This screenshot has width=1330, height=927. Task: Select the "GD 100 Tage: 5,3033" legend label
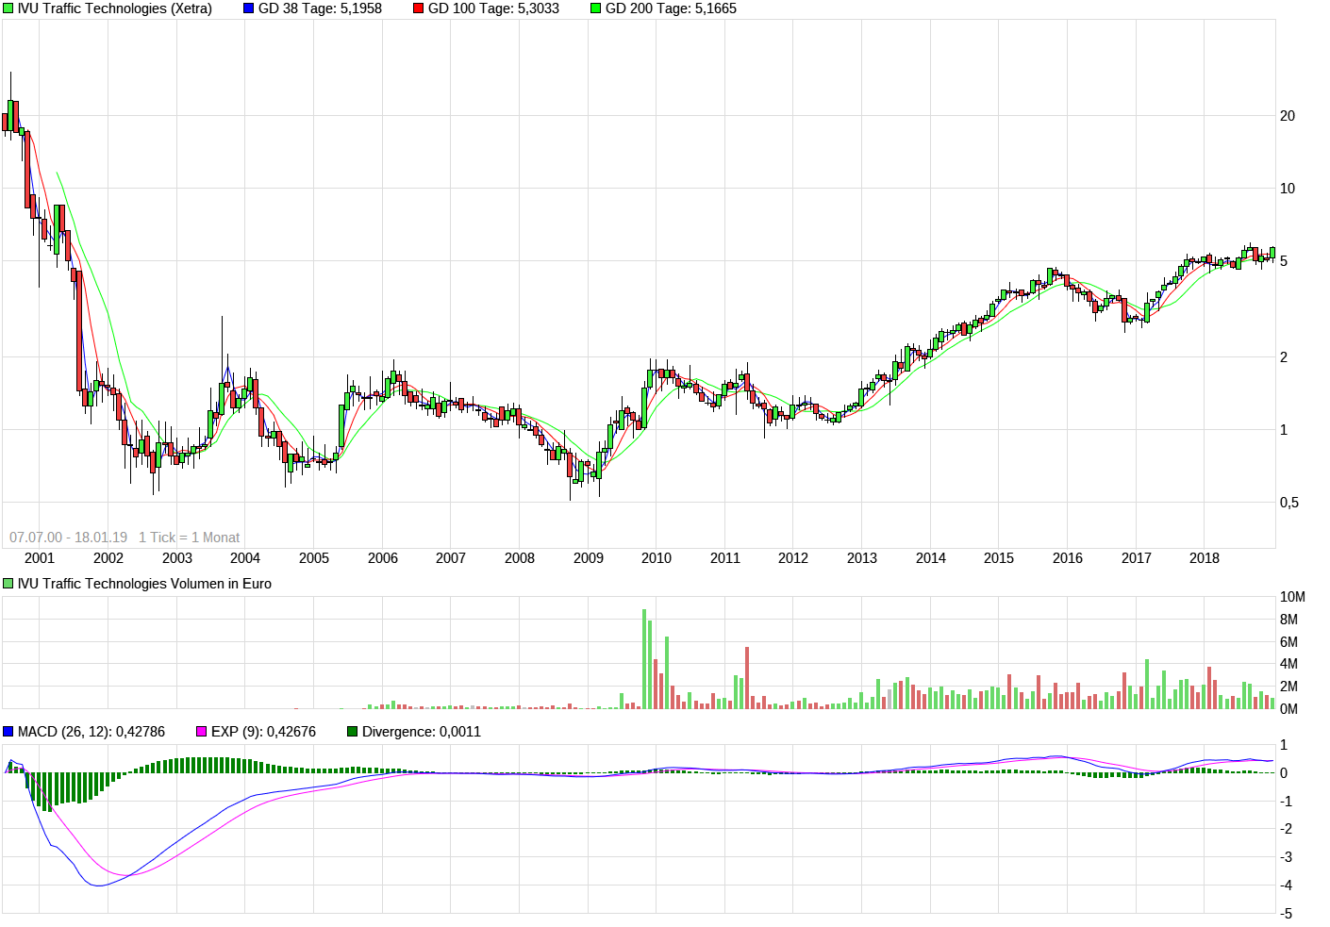pyautogui.click(x=493, y=8)
